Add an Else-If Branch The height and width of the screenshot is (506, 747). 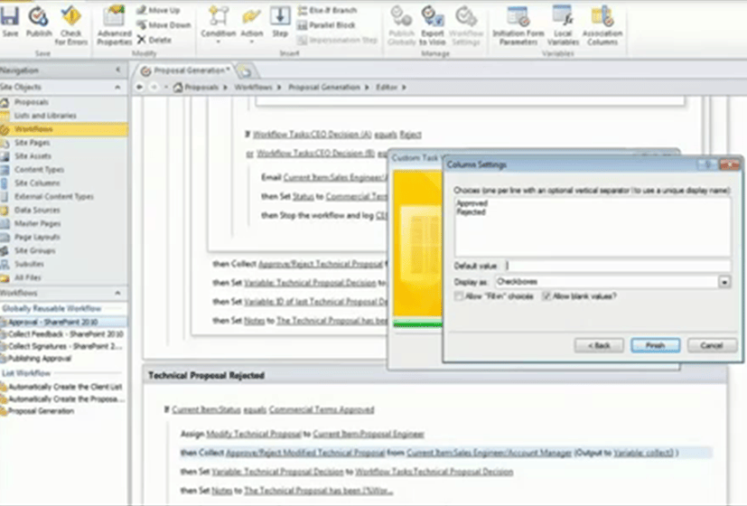point(327,10)
